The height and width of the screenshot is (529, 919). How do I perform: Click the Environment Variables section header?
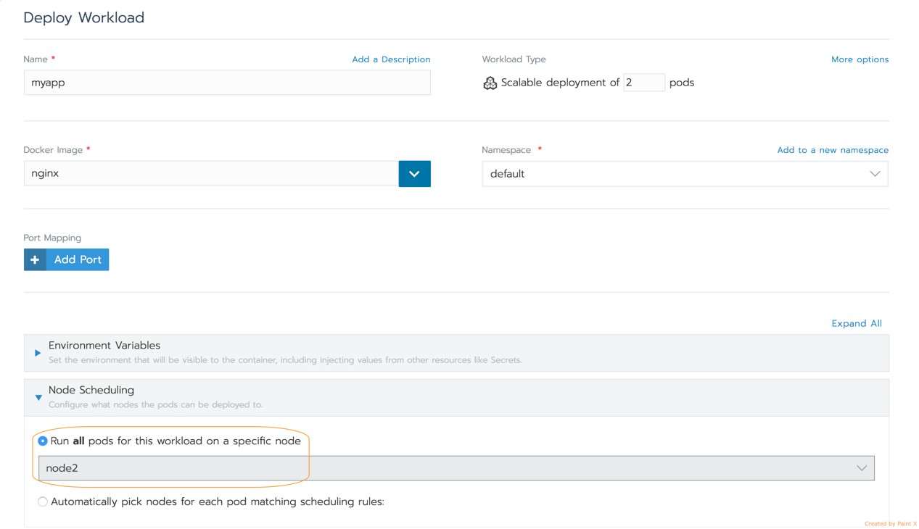point(104,346)
